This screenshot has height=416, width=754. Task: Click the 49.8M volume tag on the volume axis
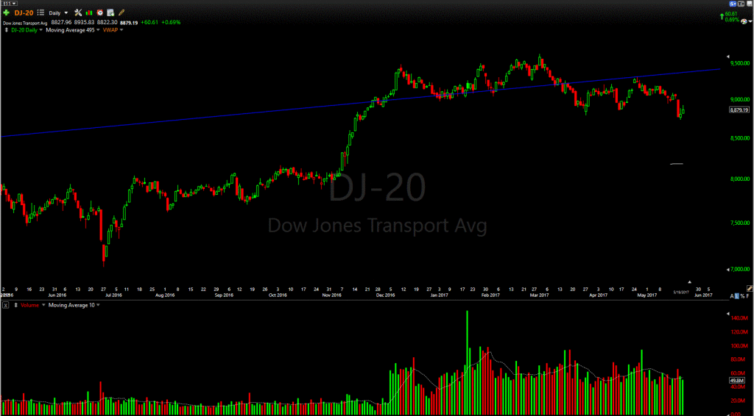click(x=736, y=381)
